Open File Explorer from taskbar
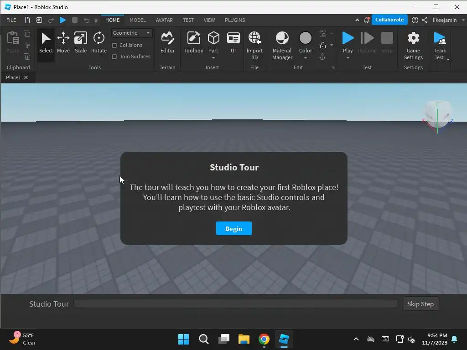Screen dimensions: 467x350 (x=244, y=339)
